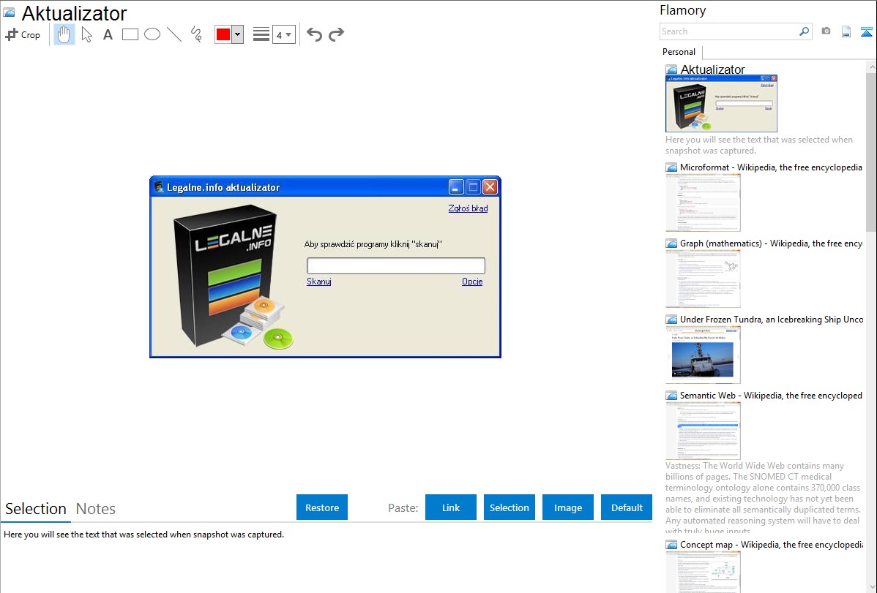Viewport: 877px width, 593px height.
Task: Choose the arrow pointer tool
Action: tap(86, 34)
